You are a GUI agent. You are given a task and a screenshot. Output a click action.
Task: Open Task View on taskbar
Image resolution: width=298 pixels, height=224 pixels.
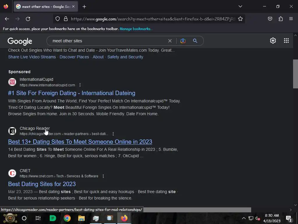(x=38, y=218)
